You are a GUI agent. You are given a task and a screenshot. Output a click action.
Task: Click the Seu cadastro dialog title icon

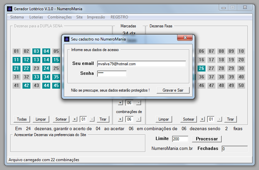click(67, 39)
